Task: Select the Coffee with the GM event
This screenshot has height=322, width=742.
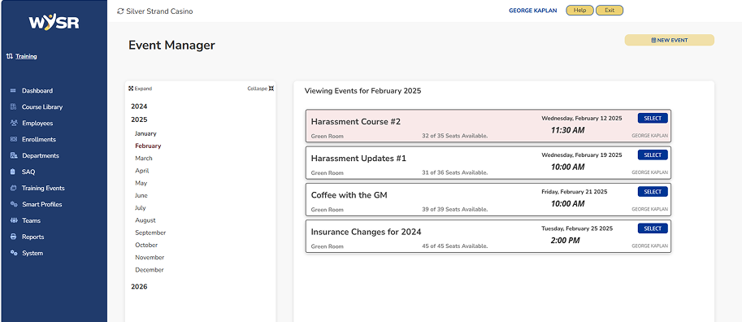Action: tap(653, 192)
